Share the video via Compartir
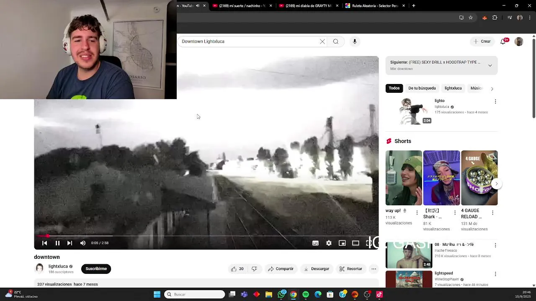This screenshot has width=536, height=301. point(281,269)
